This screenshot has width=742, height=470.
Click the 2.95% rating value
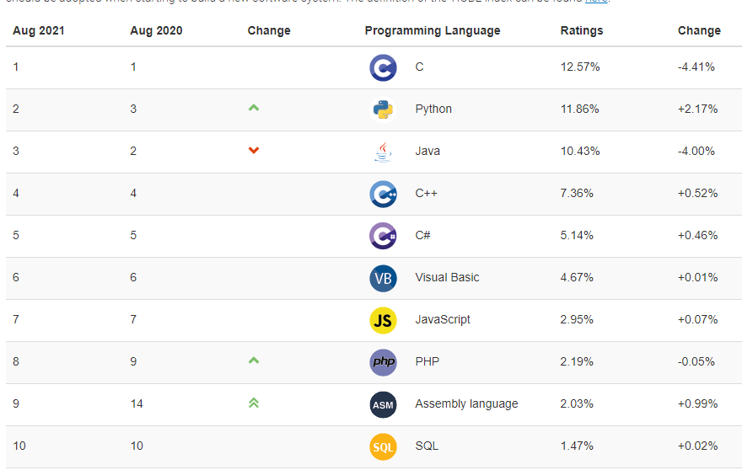(577, 319)
